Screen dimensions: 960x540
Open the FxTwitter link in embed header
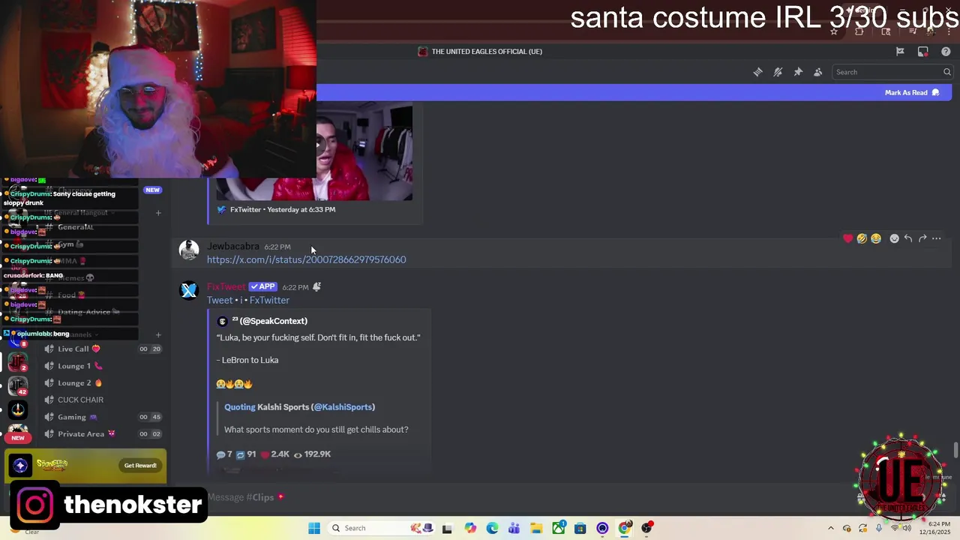269,300
